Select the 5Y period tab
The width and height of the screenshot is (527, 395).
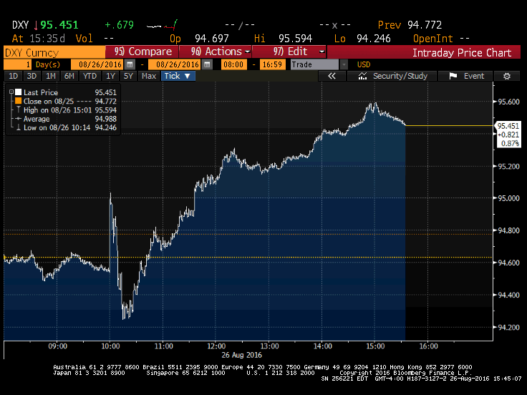click(x=128, y=76)
